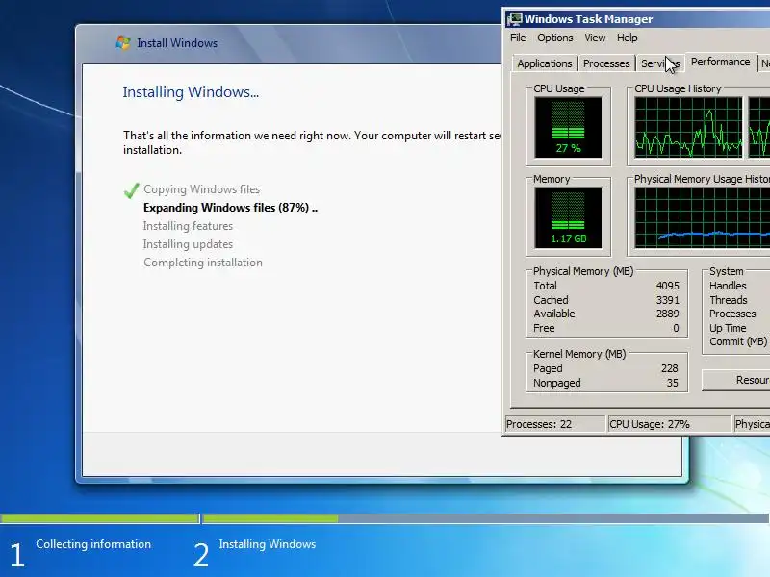Click the Physical Memory Usage History graph
Image resolution: width=770 pixels, height=577 pixels.
703,218
